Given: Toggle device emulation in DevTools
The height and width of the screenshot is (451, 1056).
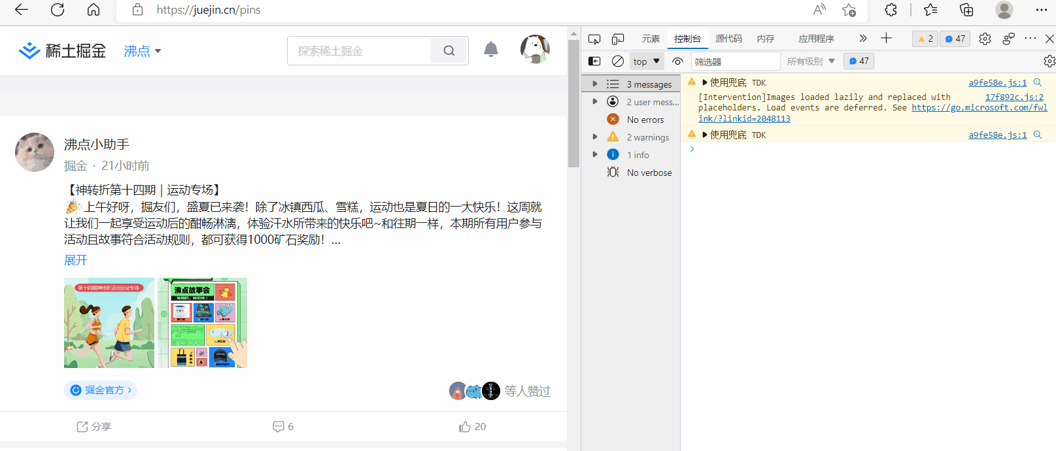Looking at the screenshot, I should (618, 39).
